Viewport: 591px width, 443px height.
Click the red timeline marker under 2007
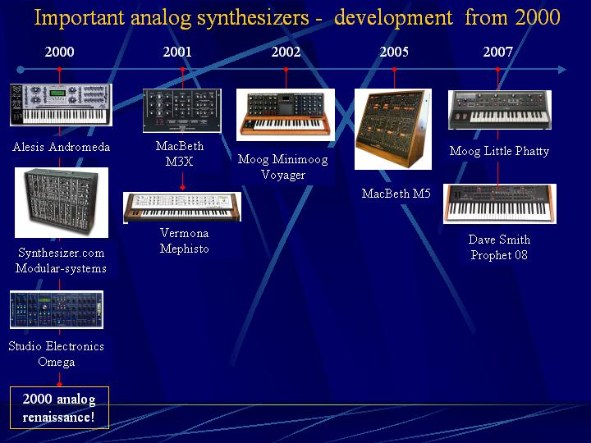[x=498, y=70]
